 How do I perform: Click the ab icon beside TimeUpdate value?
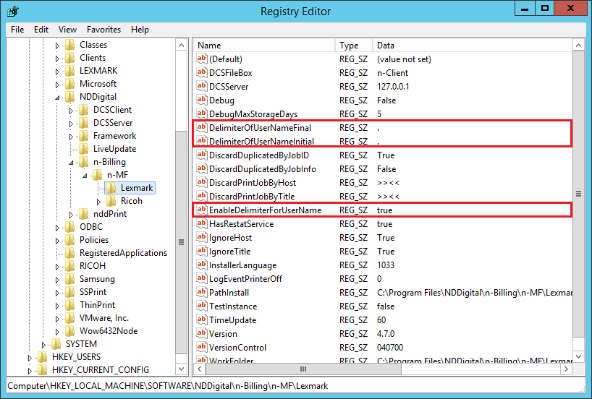pos(202,320)
